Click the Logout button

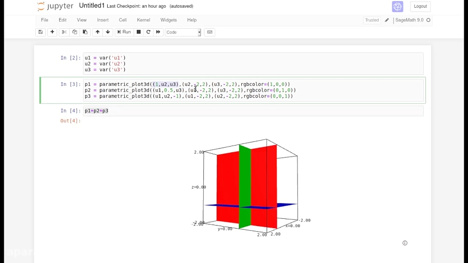point(420,7)
